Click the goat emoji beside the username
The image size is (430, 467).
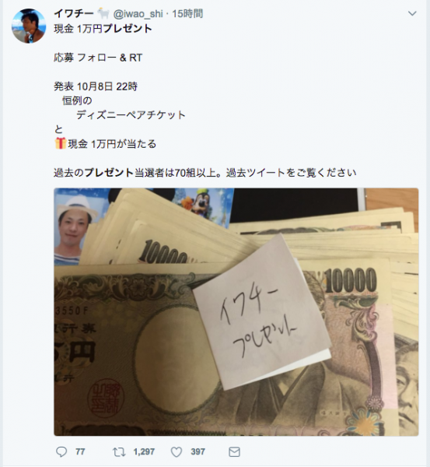tap(103, 14)
